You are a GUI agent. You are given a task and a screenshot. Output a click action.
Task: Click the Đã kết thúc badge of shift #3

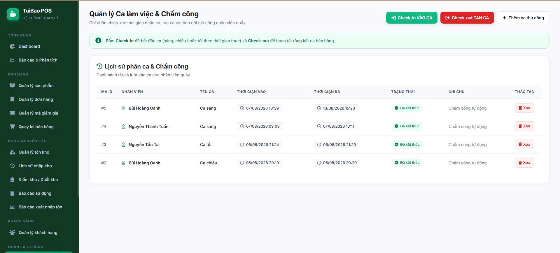407,145
